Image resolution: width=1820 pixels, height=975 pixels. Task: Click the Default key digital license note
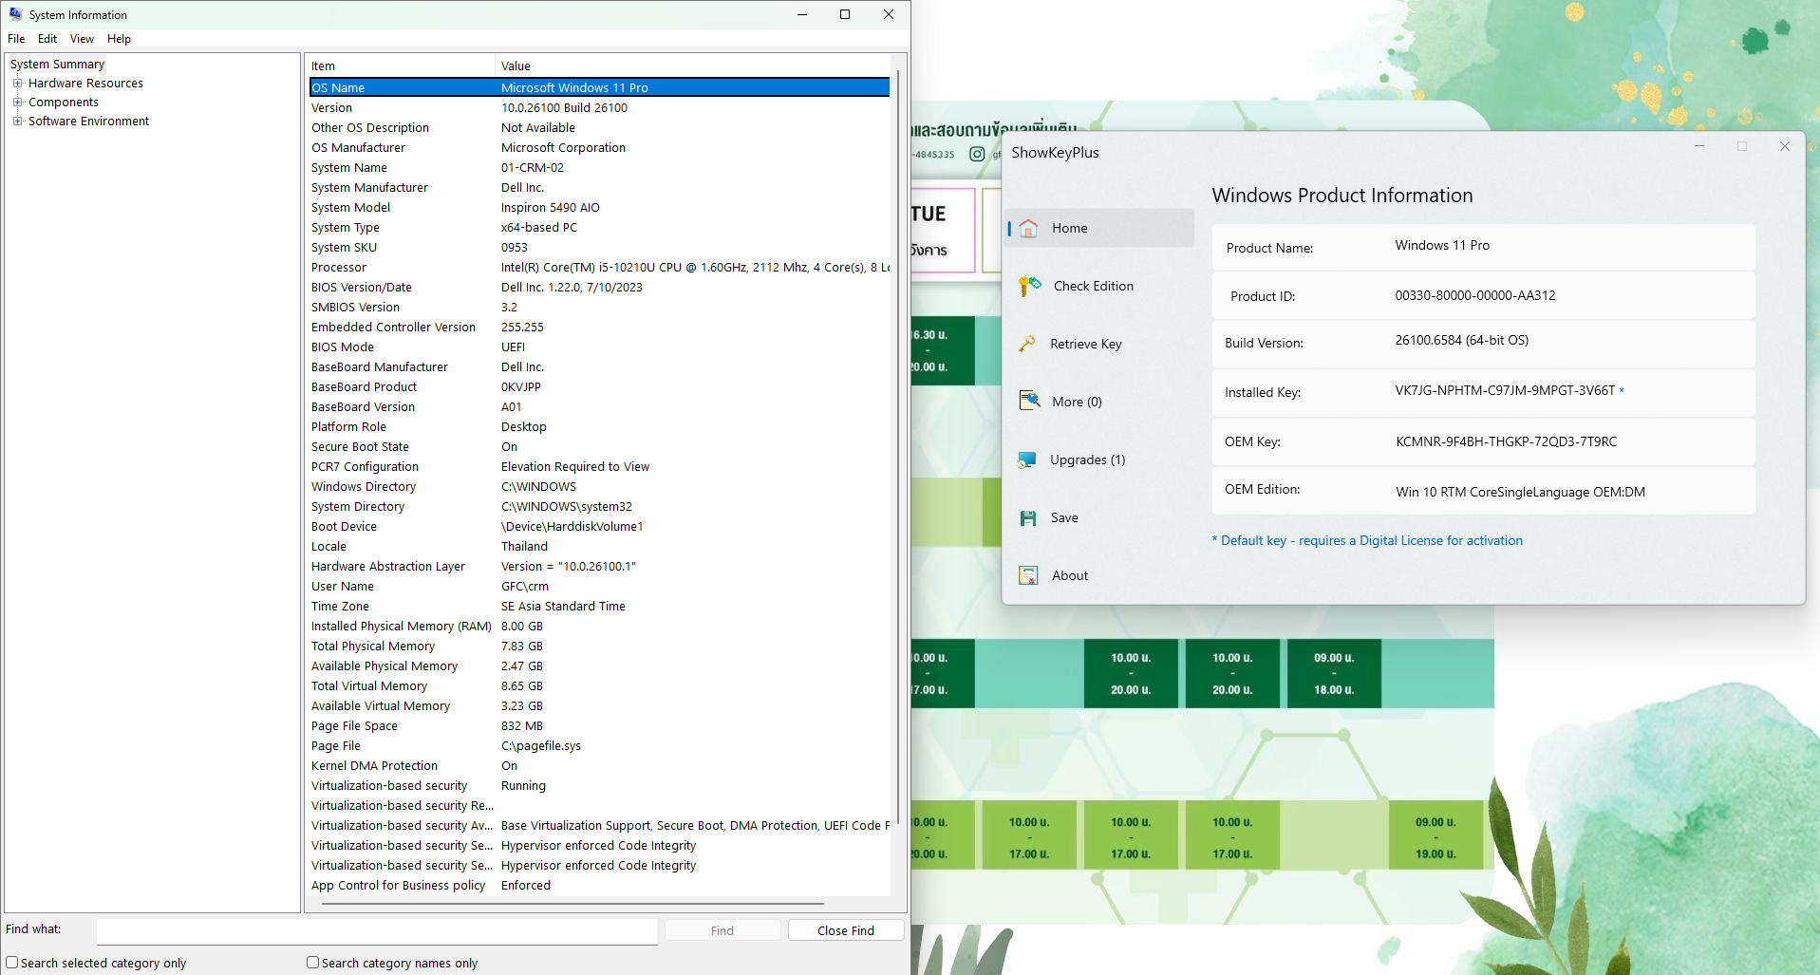coord(1367,541)
